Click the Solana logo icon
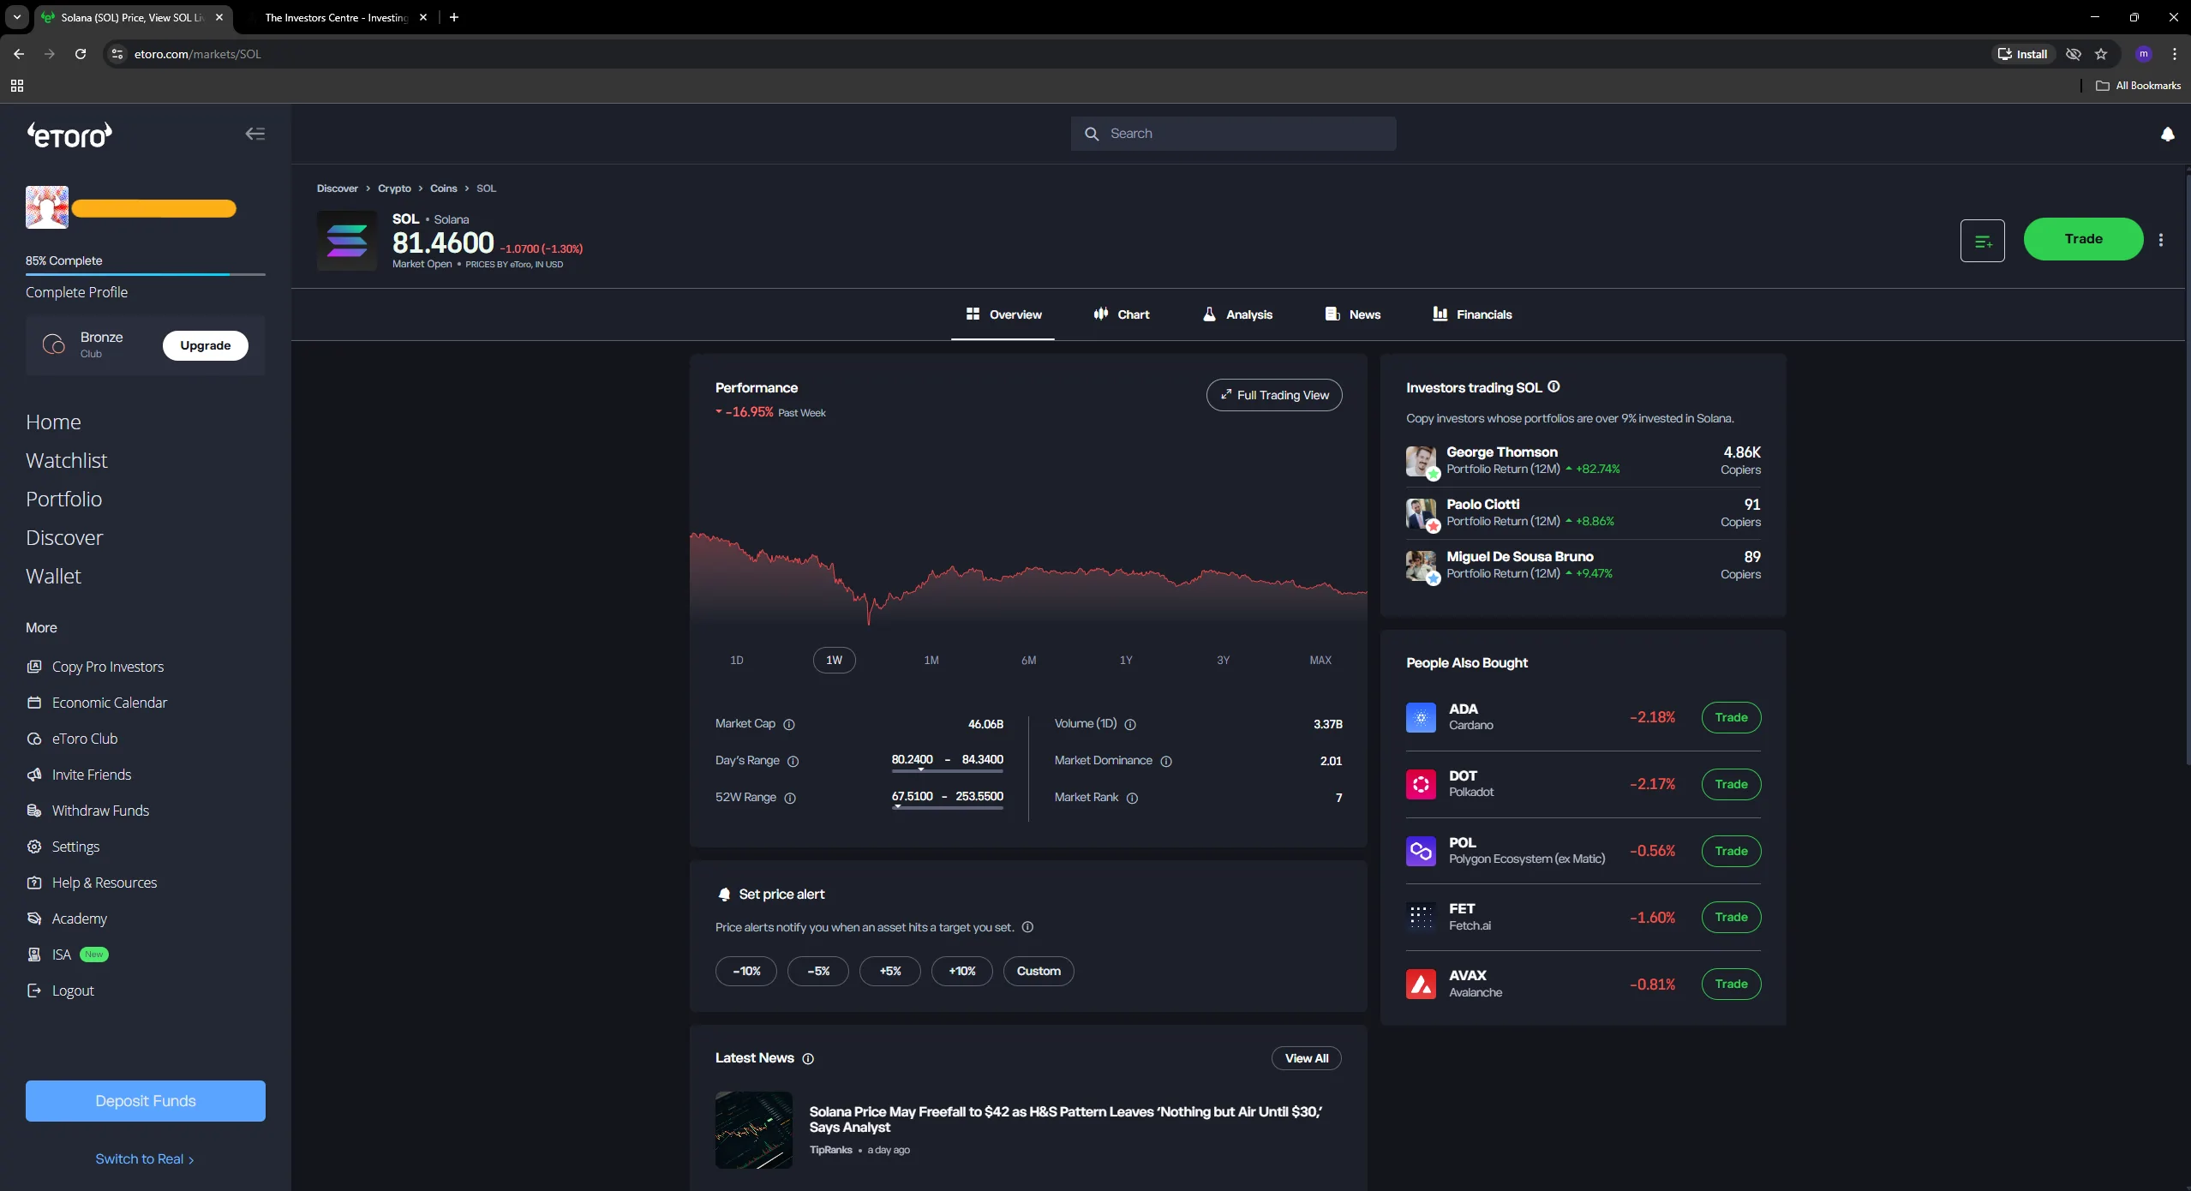Viewport: 2191px width, 1191px height. (347, 241)
